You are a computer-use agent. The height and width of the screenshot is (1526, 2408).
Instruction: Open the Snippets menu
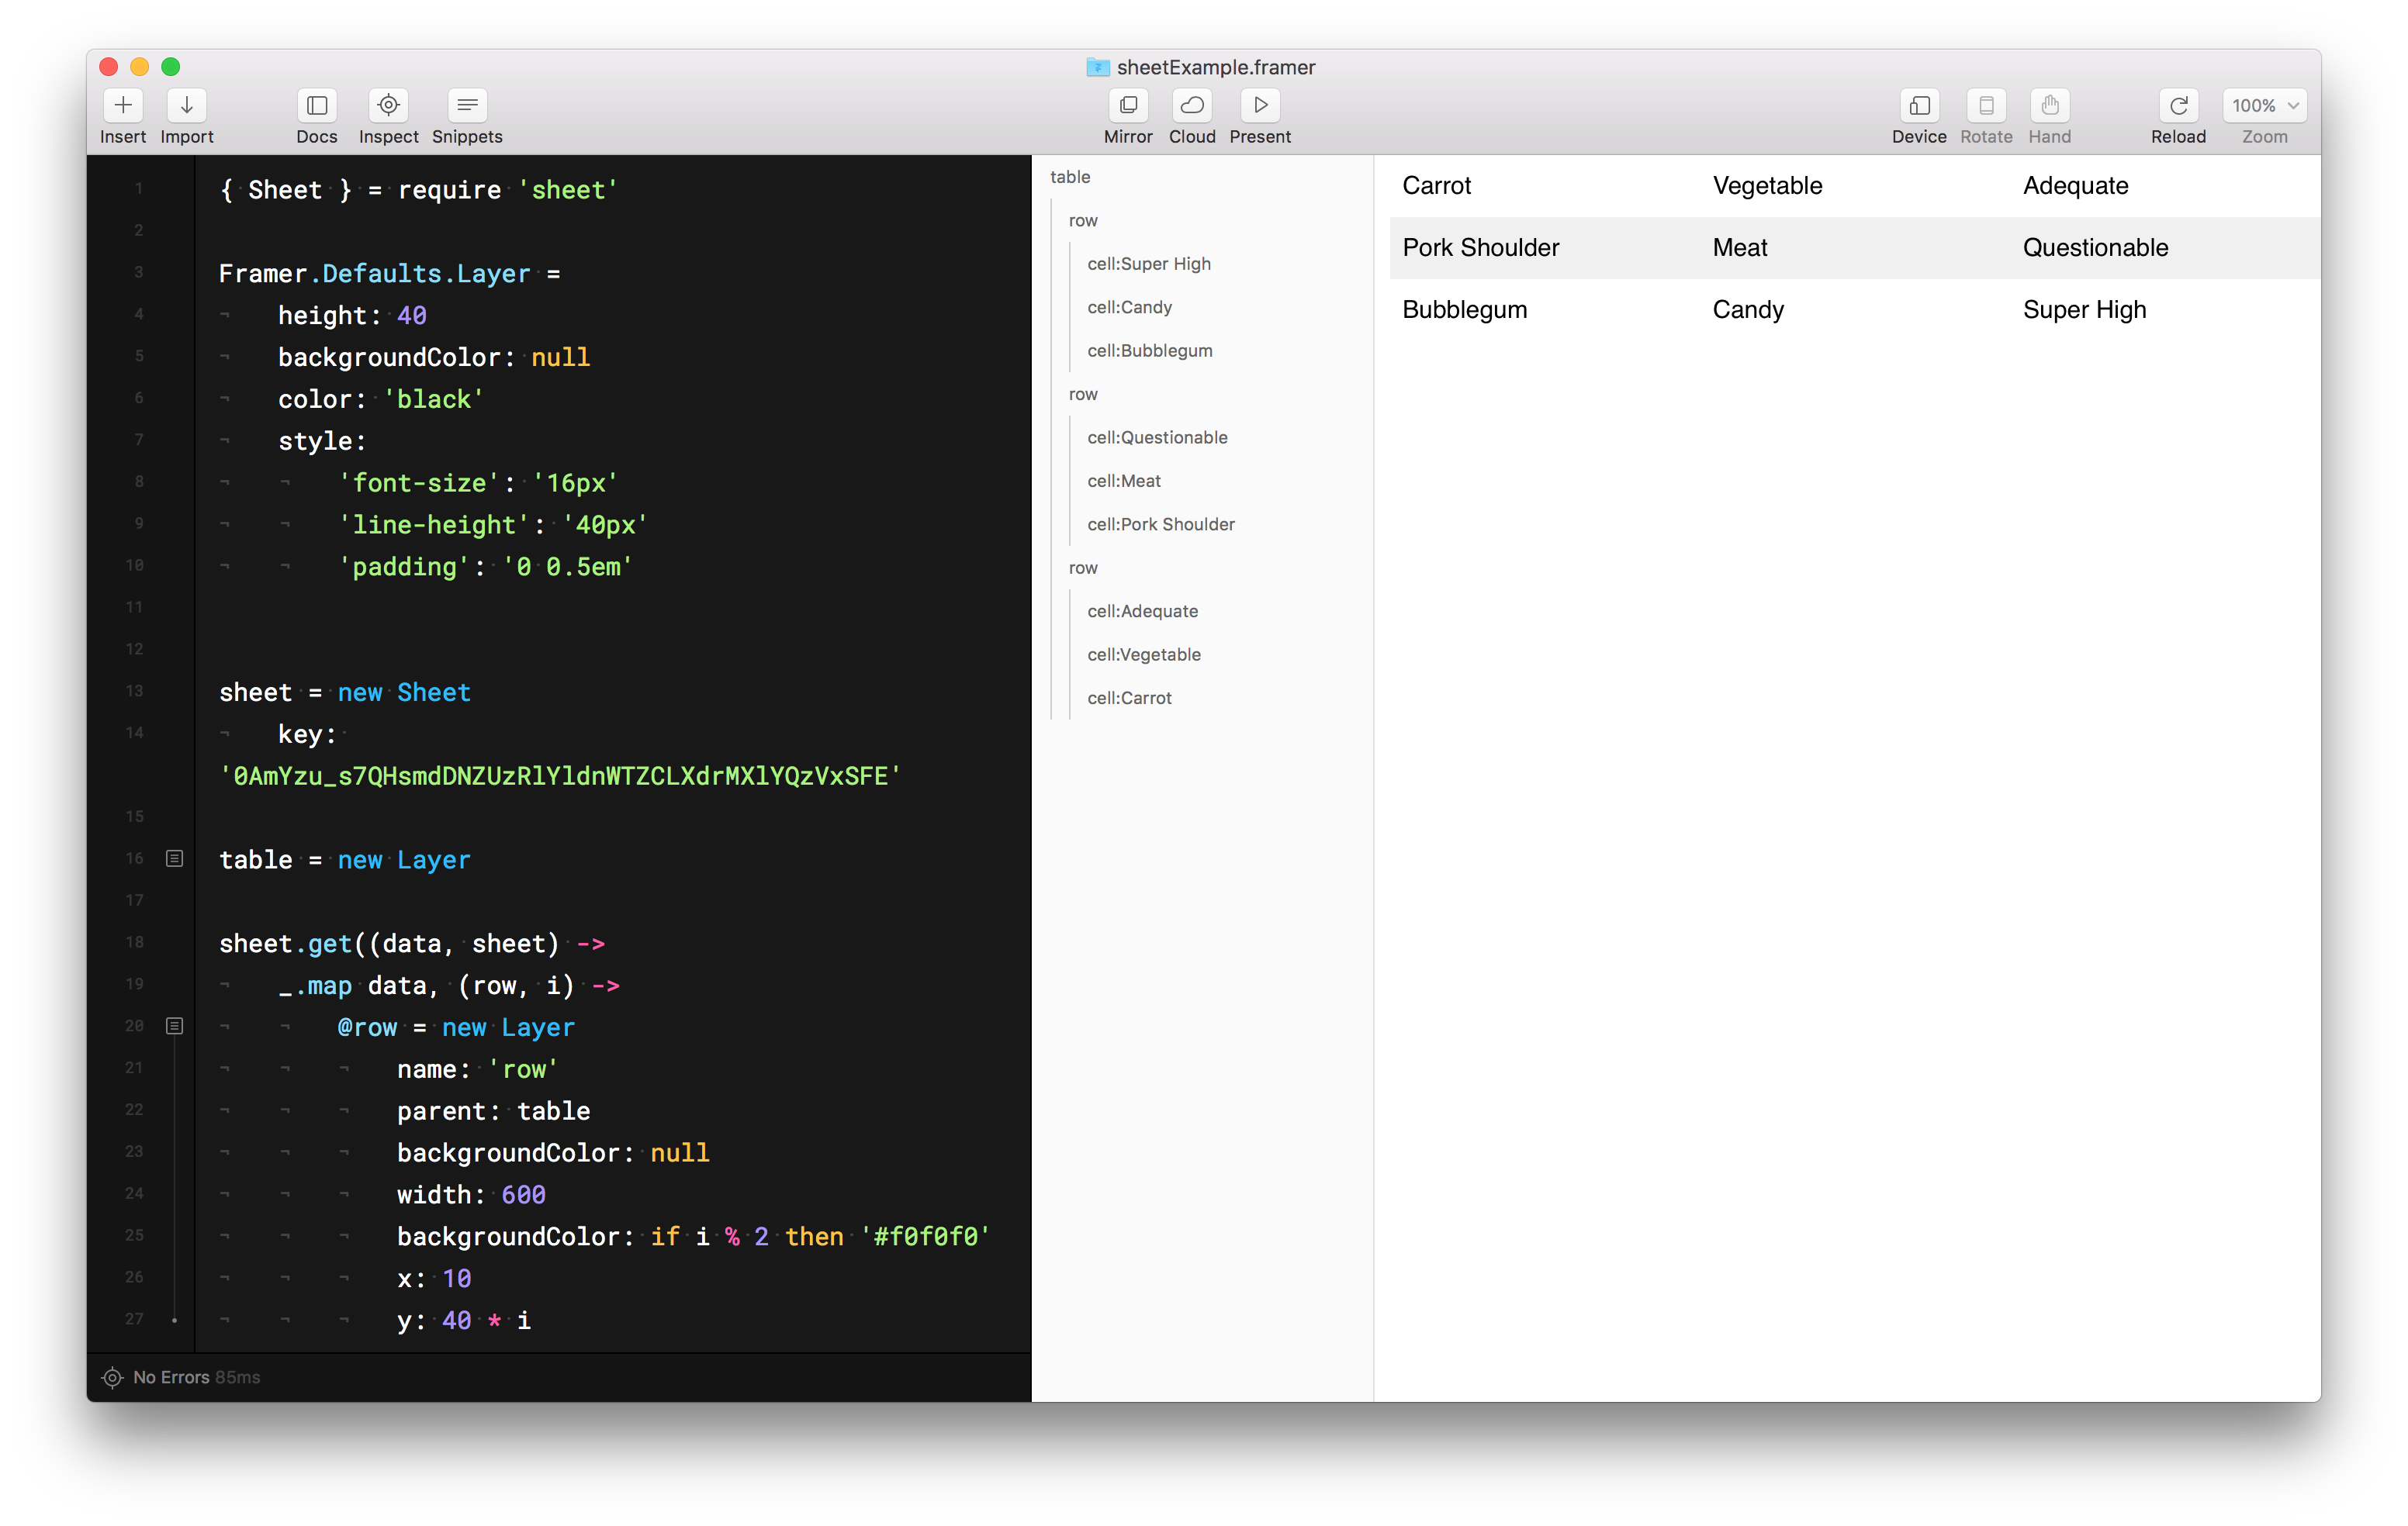[467, 105]
